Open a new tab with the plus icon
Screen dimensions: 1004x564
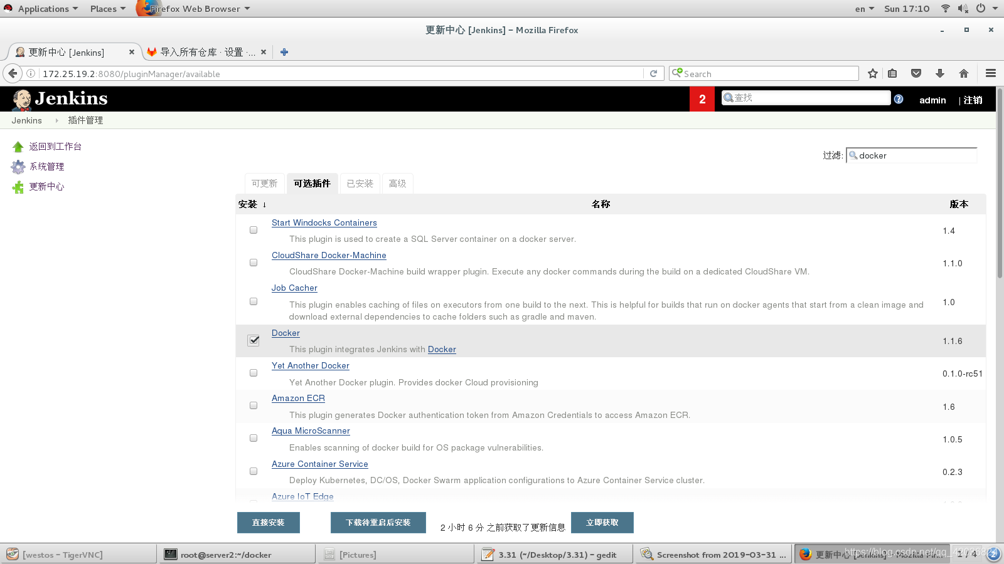(284, 52)
